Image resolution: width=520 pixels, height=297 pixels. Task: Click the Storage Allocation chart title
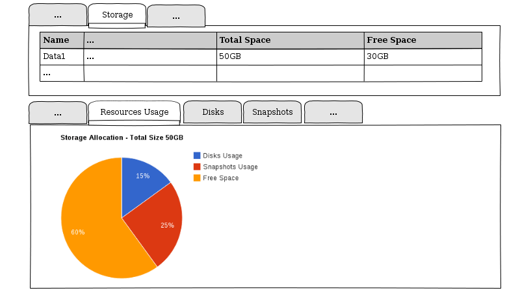coord(122,137)
